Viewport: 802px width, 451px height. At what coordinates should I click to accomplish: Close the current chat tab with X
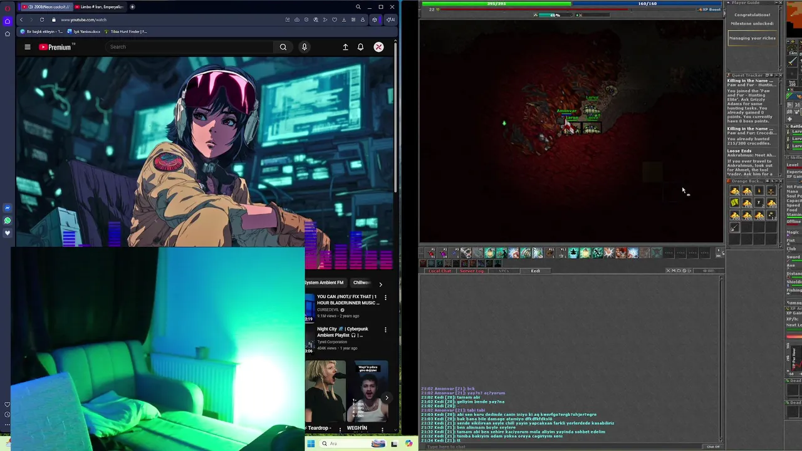tap(669, 271)
